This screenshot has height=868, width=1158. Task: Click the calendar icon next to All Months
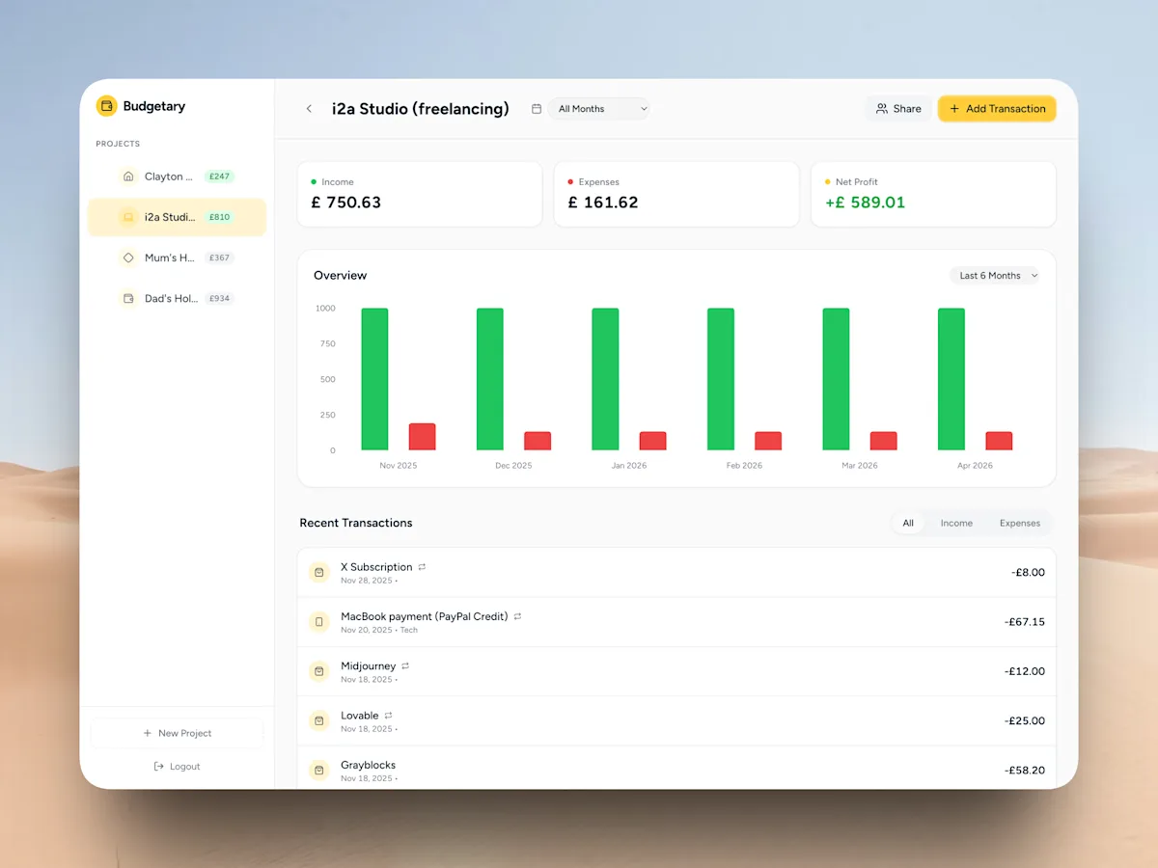(x=537, y=109)
